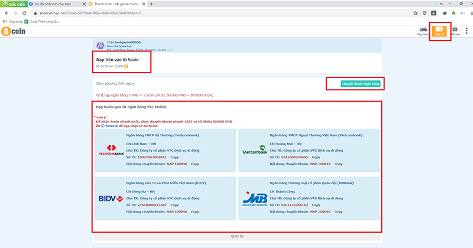Open a new tab with the plus icon
This screenshot has width=473, height=248.
click(151, 4)
